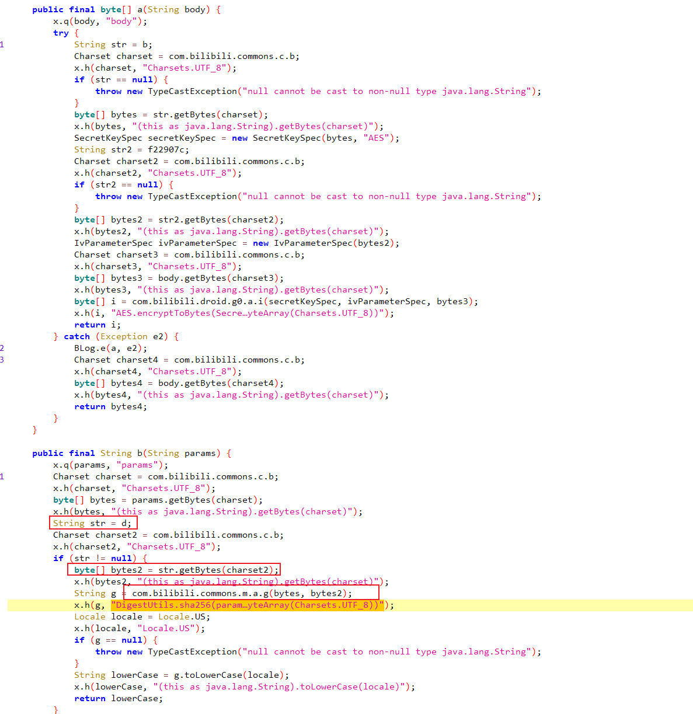Click 'byte[] bytes = params.getBytes(charset);' line
Viewport: 693px width, 714px height.
point(158,500)
